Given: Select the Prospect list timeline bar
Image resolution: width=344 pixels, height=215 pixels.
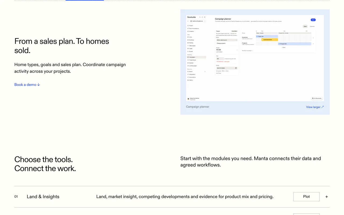Looking at the screenshot, I should tap(295, 44).
